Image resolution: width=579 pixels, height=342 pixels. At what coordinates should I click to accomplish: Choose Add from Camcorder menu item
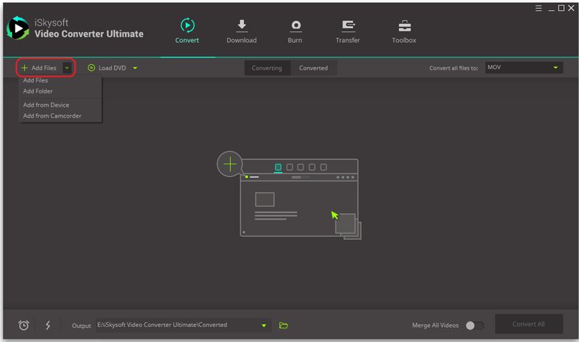tap(52, 116)
